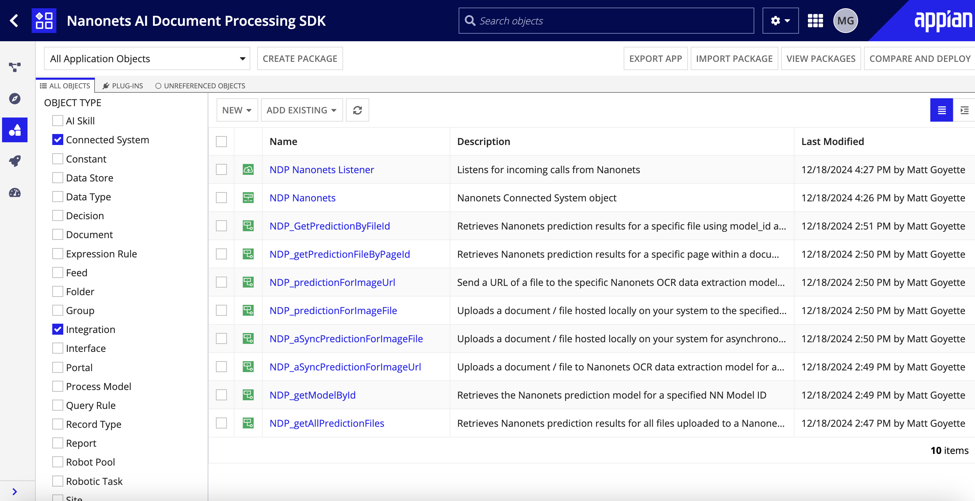The height and width of the screenshot is (501, 975).
Task: Click the MG user avatar
Action: click(845, 20)
